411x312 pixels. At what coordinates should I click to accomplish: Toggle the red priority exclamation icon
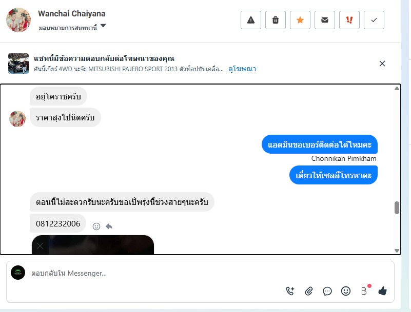(x=349, y=20)
